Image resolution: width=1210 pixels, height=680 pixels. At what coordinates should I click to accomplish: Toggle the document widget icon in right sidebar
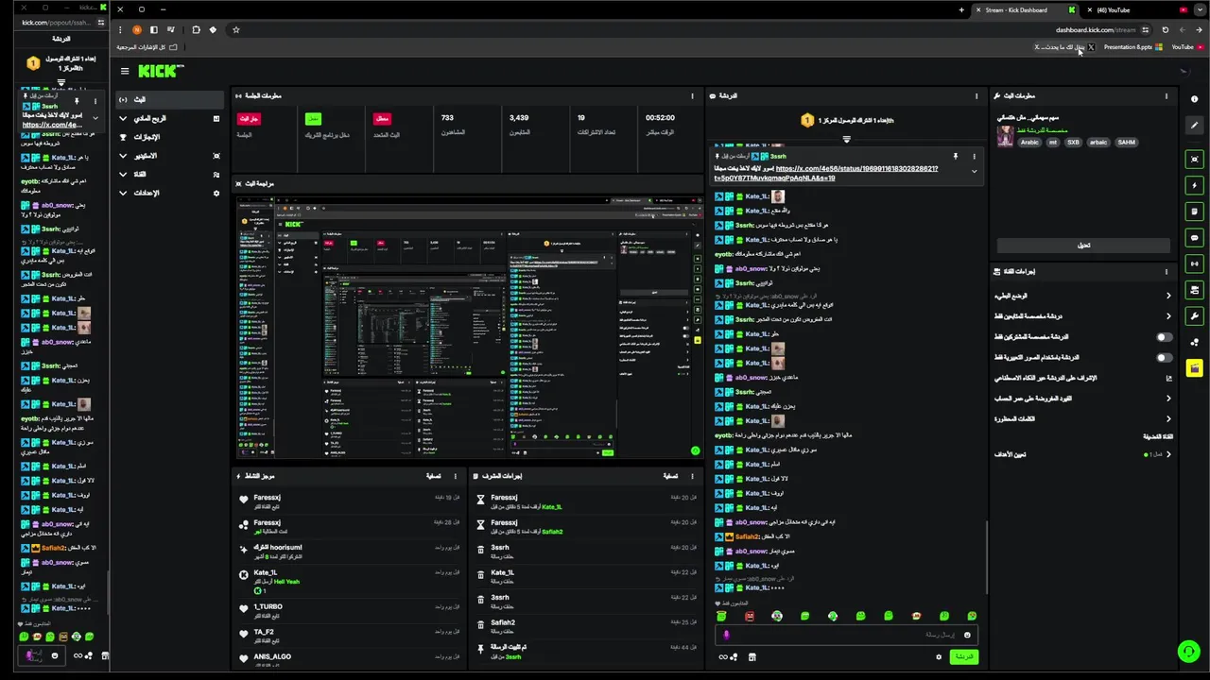pos(1195,212)
